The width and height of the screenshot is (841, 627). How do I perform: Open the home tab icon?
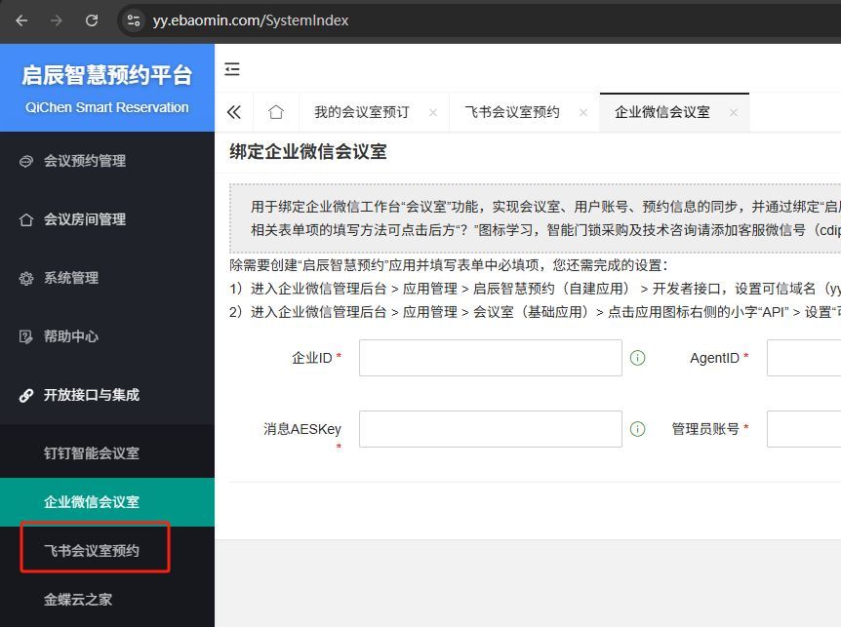[x=276, y=112]
